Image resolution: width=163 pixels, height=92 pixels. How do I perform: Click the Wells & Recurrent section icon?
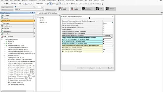[2, 37]
